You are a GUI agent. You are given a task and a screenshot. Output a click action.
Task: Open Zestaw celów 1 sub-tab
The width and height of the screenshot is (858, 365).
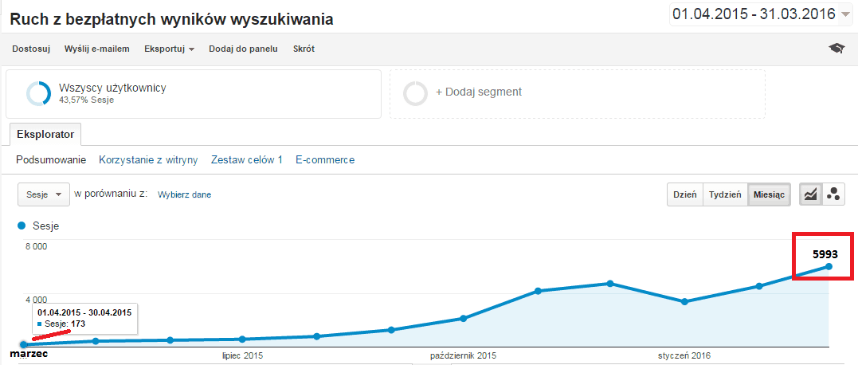pos(247,160)
